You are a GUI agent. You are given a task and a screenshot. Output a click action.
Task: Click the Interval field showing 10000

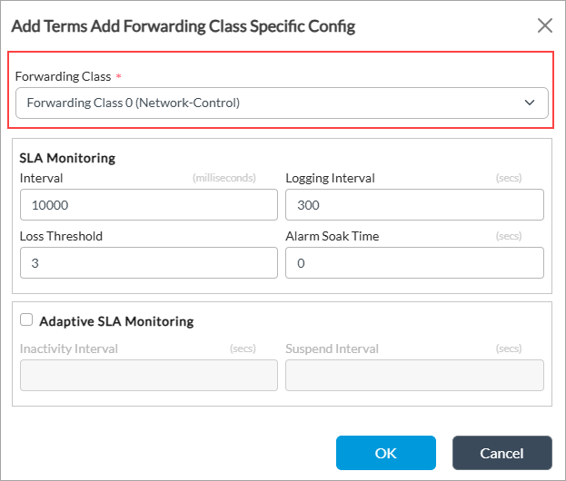[148, 205]
